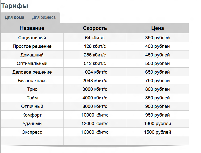The width and height of the screenshot is (201, 153).
Task: Select the Социальный tariff name
Action: pos(32,38)
